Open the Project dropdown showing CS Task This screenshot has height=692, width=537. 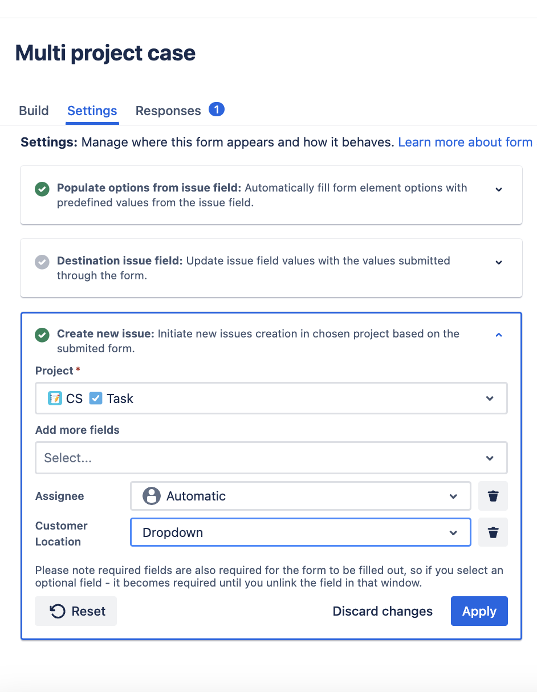[x=271, y=398]
